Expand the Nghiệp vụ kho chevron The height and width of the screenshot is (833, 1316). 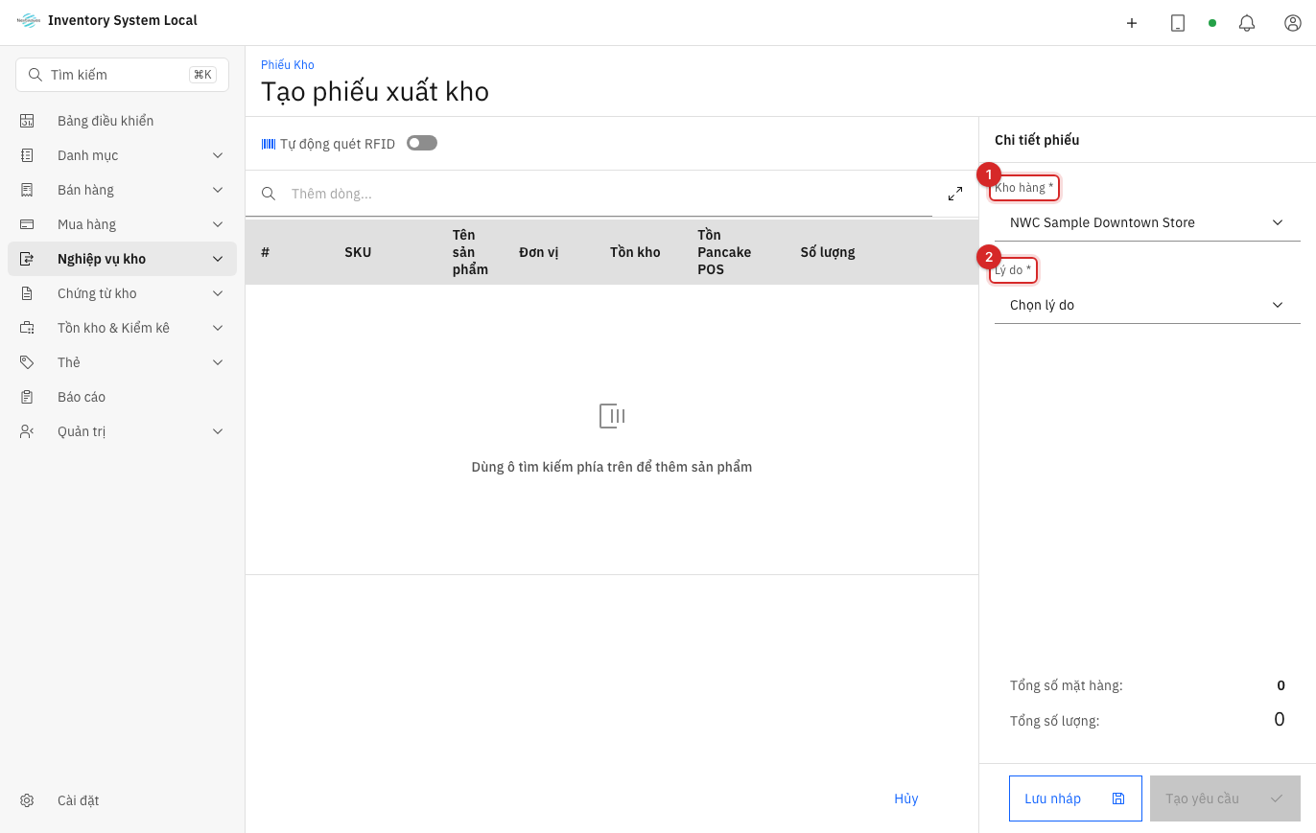[x=218, y=259]
